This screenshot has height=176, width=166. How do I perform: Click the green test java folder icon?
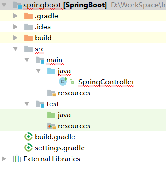(51, 115)
